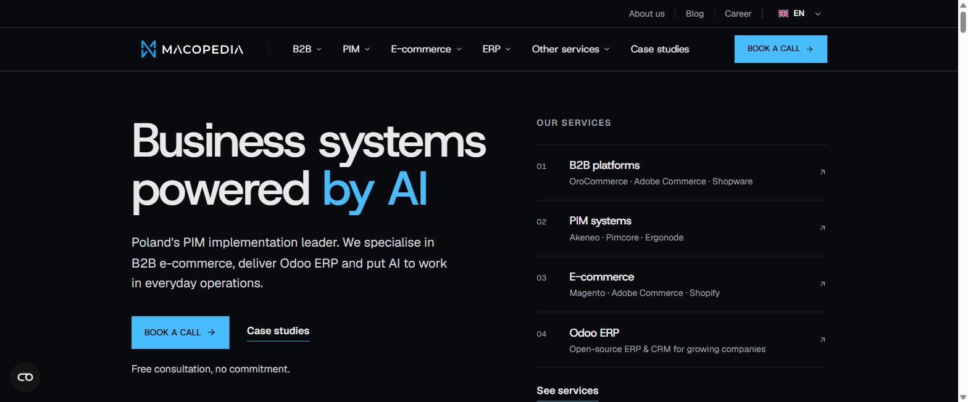This screenshot has height=402, width=968.
Task: Open the arrow icon beside PIM systems
Action: tap(822, 228)
